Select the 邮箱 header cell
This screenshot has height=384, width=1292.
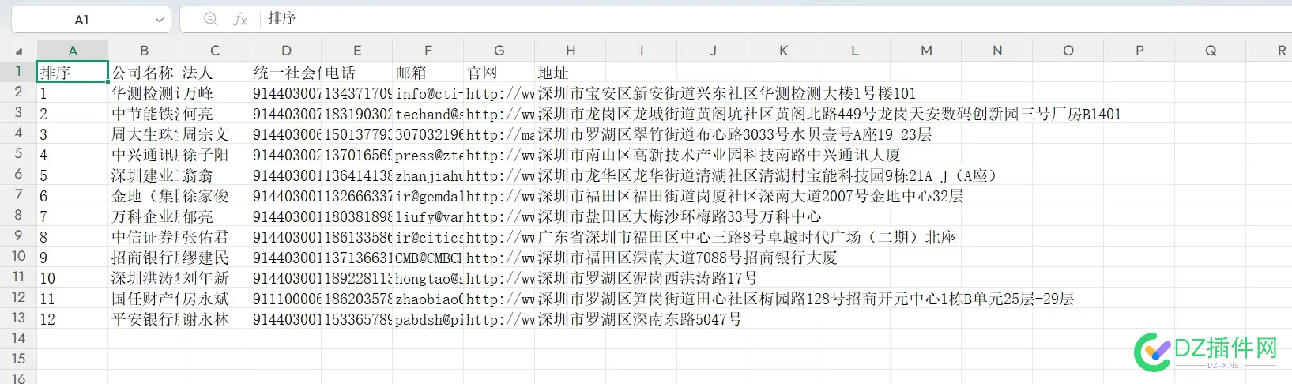pyautogui.click(x=428, y=72)
